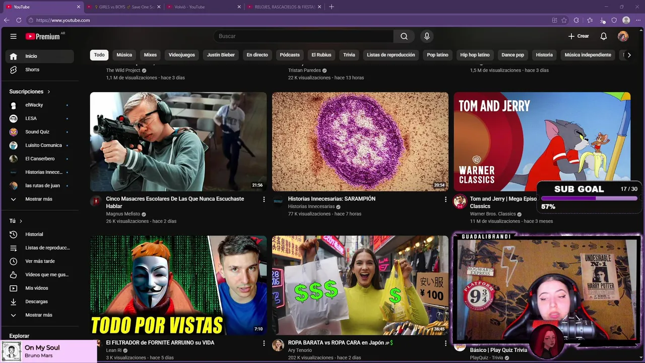The width and height of the screenshot is (645, 363).
Task: Open options menu for Historias Innecesarias SARAMPIÓN video
Action: click(x=445, y=200)
